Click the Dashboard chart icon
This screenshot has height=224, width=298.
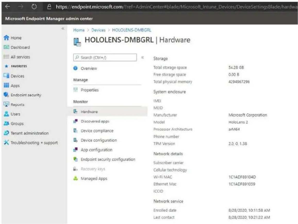tap(6, 47)
